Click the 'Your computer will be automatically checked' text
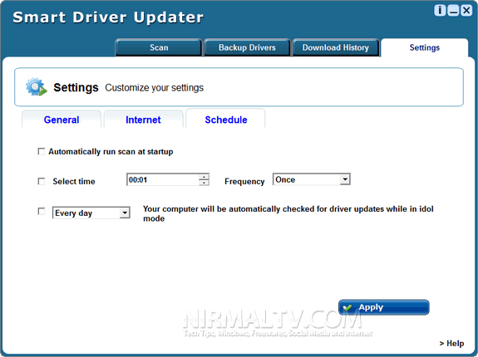This screenshot has width=478, height=357. click(288, 213)
